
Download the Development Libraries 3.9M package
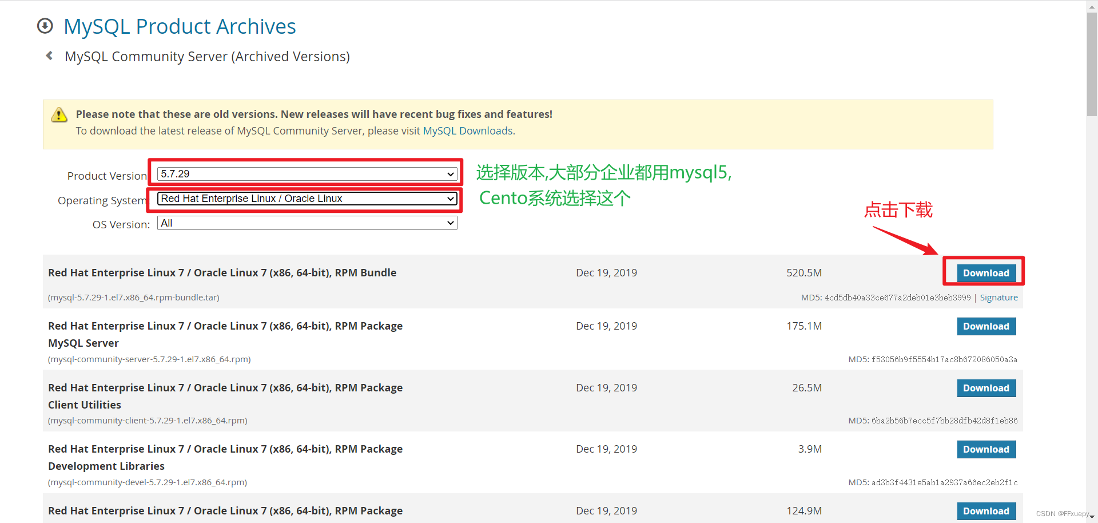pyautogui.click(x=986, y=449)
